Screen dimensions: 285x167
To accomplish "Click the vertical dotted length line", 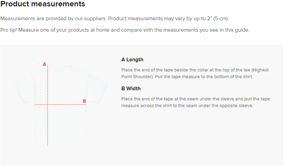I will 48,125.
